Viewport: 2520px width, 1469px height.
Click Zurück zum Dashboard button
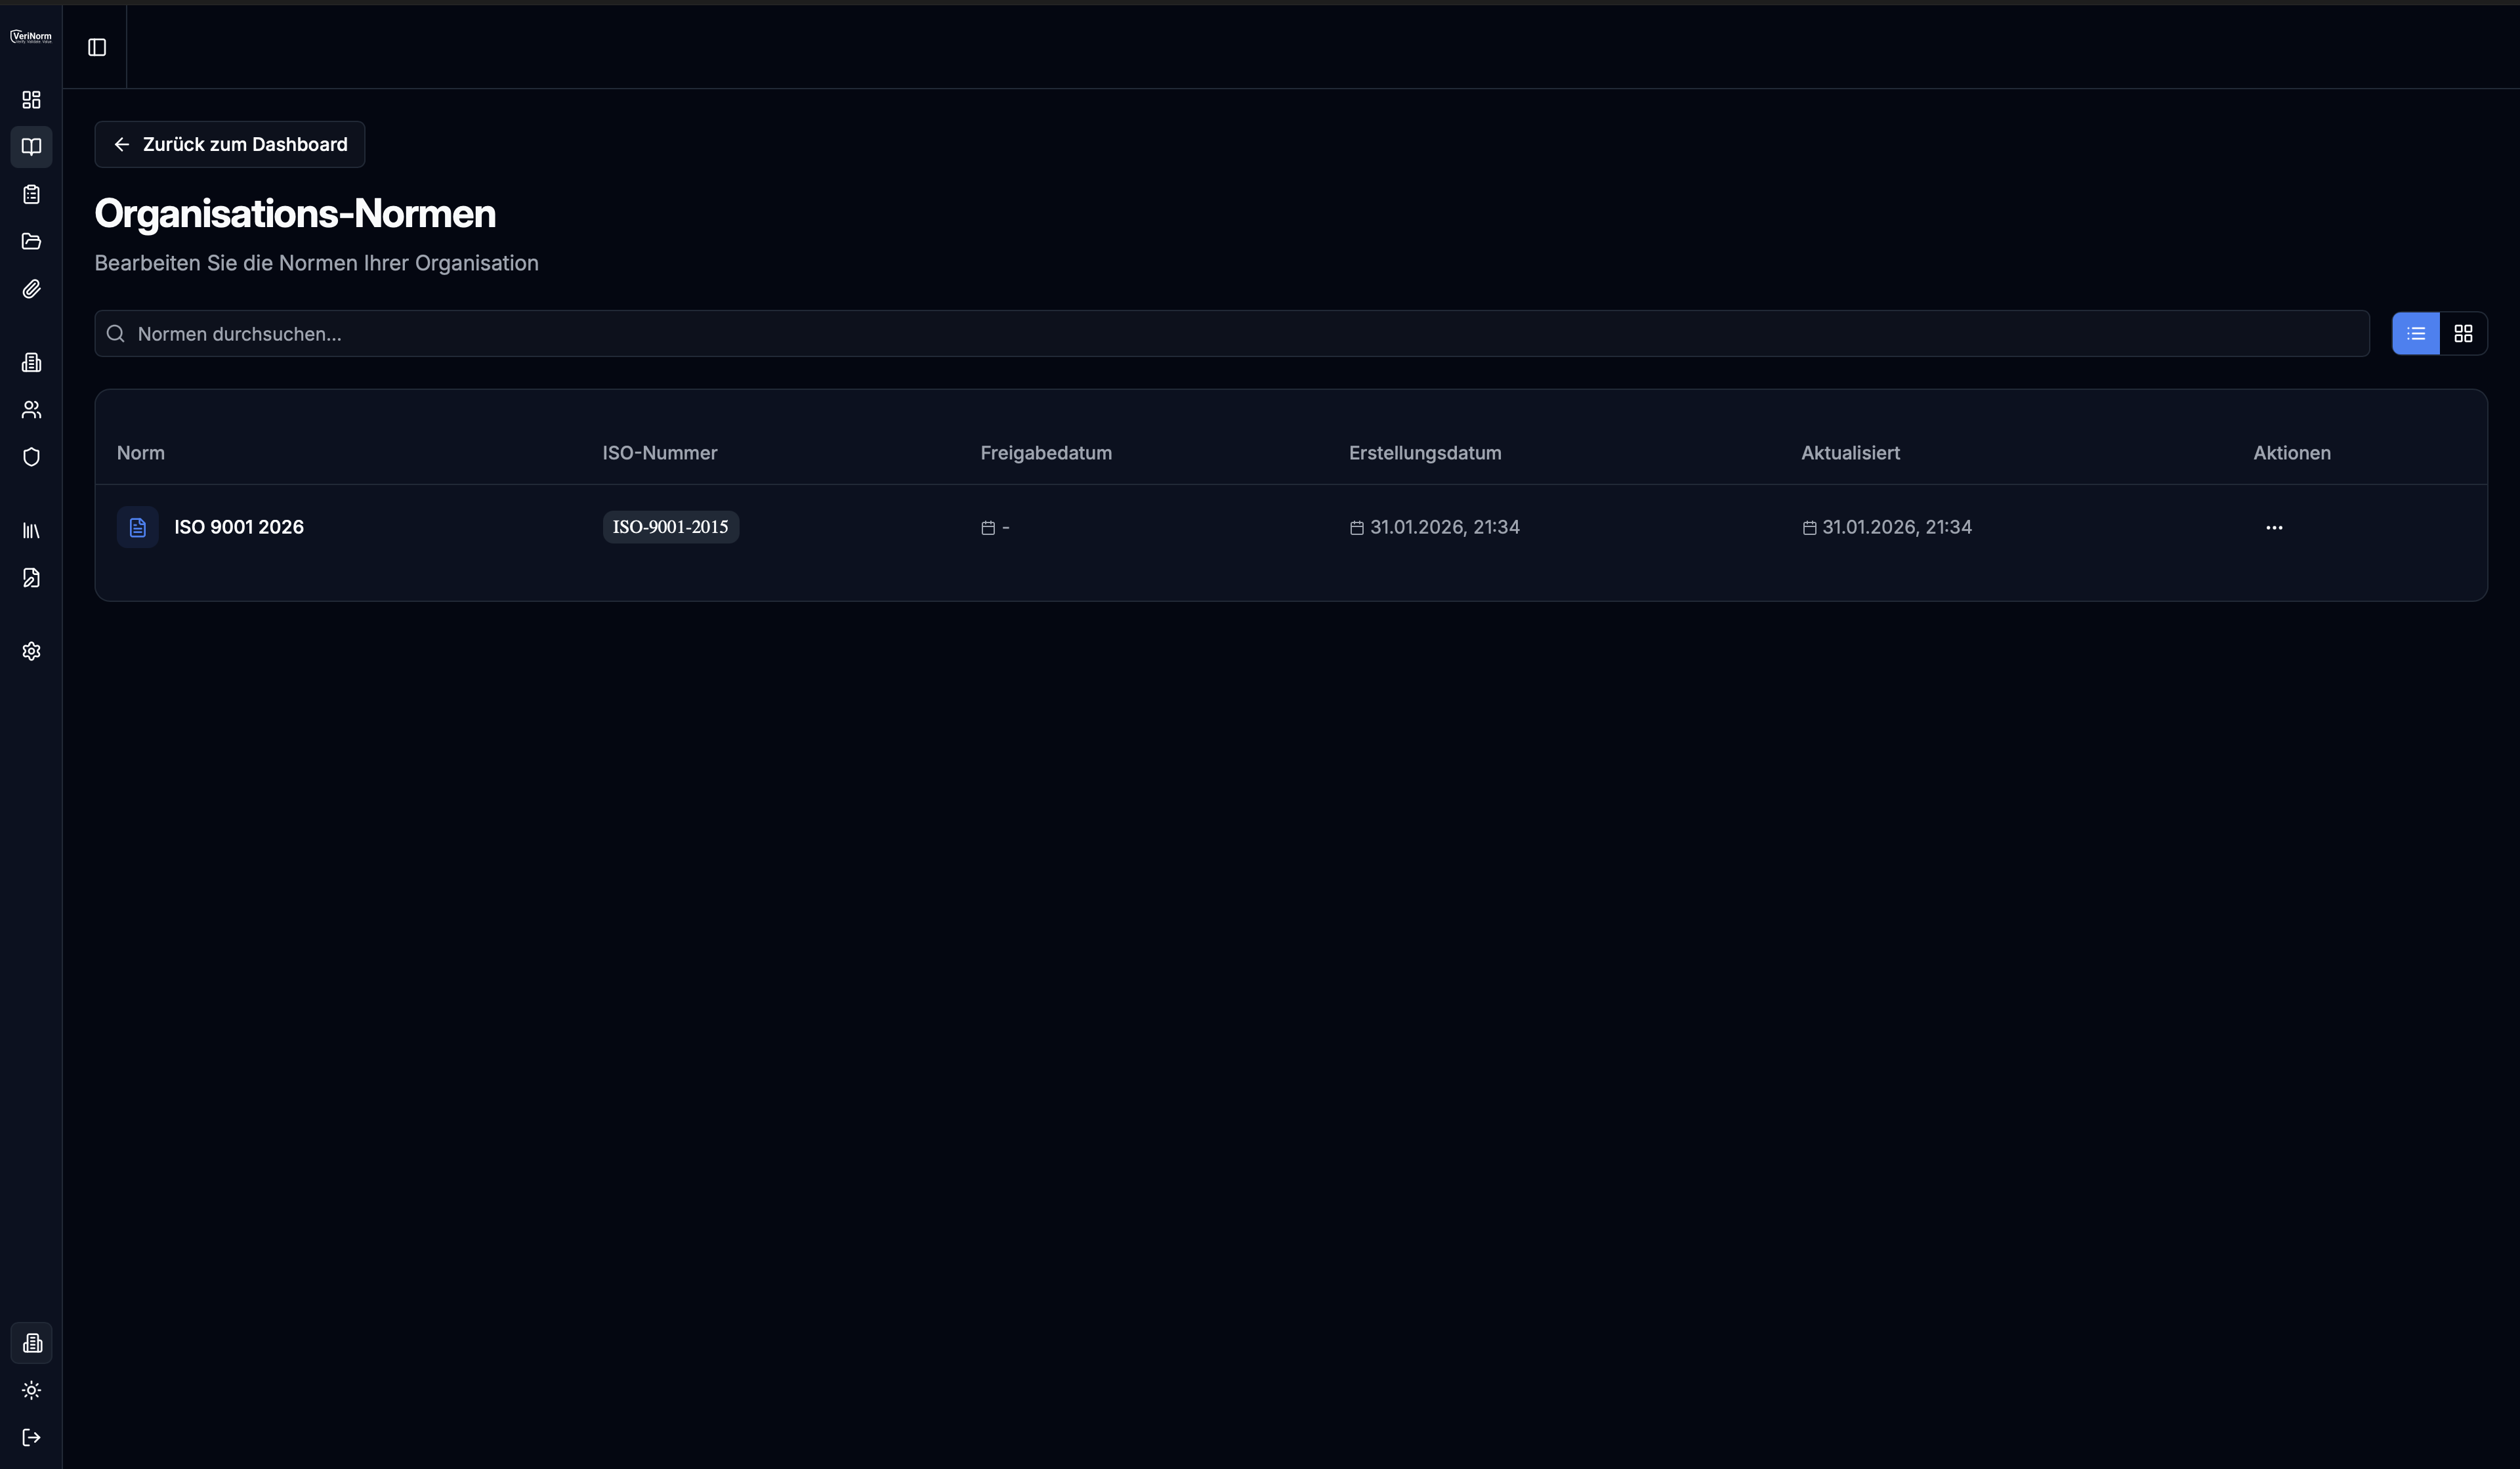pos(230,145)
